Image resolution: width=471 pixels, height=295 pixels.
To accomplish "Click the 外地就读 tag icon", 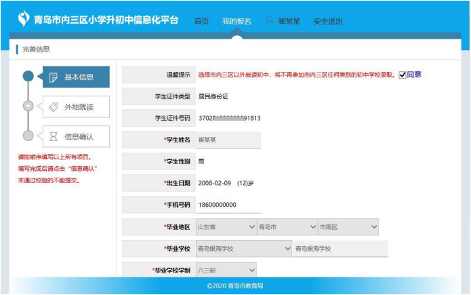I will tap(54, 106).
